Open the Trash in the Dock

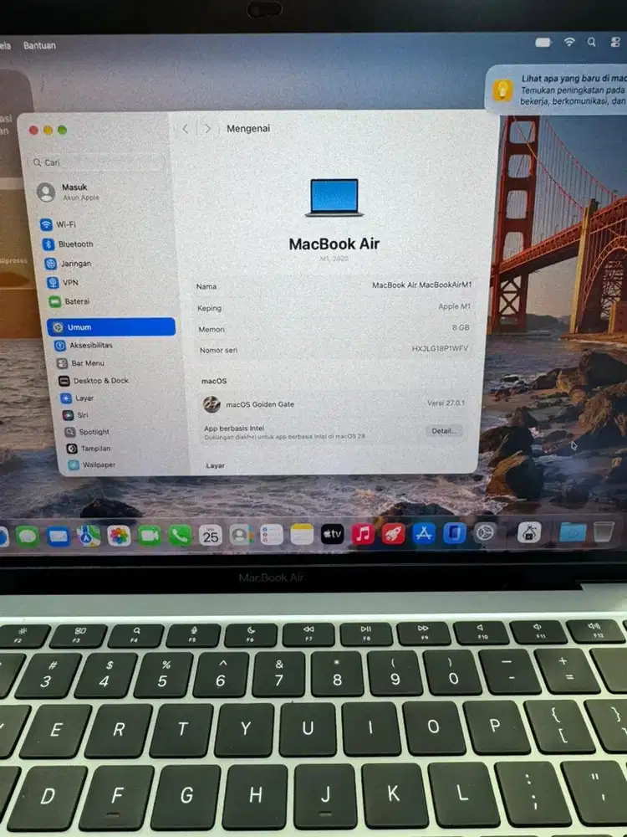(604, 531)
